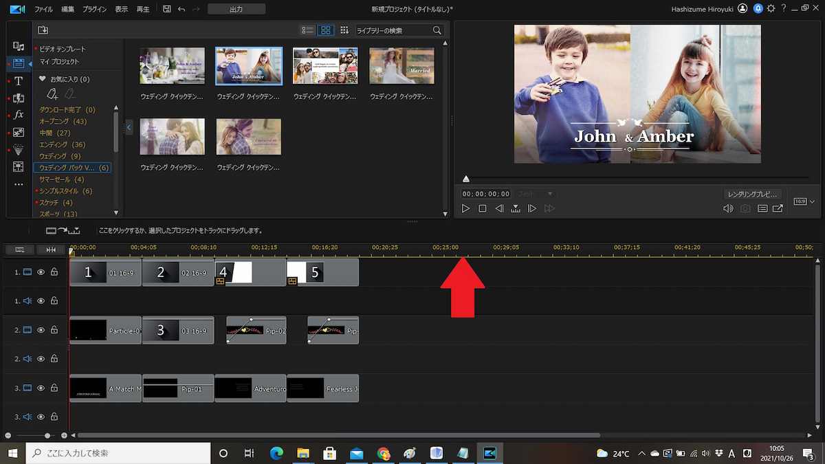
Task: Open the プラグイン menu
Action: pos(94,9)
